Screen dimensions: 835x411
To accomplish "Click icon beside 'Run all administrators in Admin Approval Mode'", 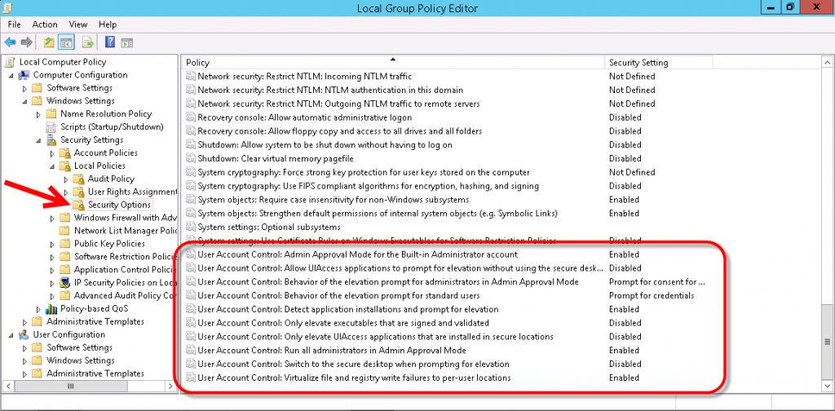I will coord(191,351).
